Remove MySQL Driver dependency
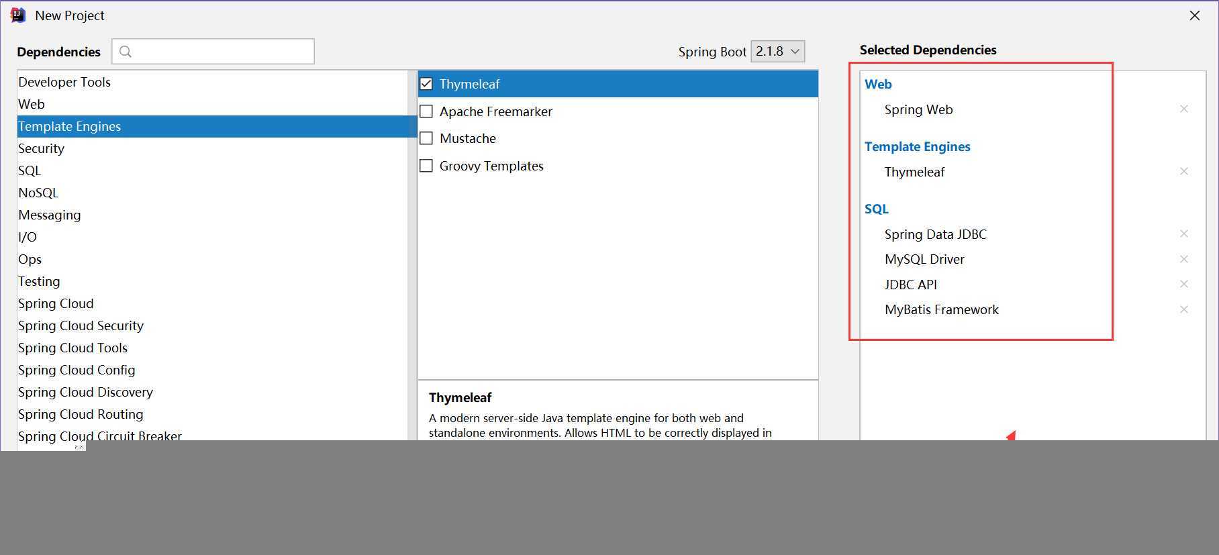 (x=1184, y=259)
